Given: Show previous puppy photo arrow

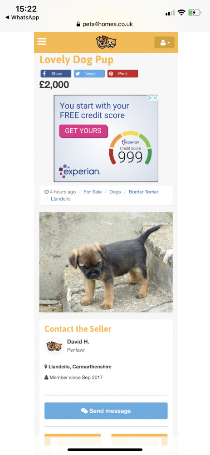Looking at the screenshot, I should coord(46,262).
